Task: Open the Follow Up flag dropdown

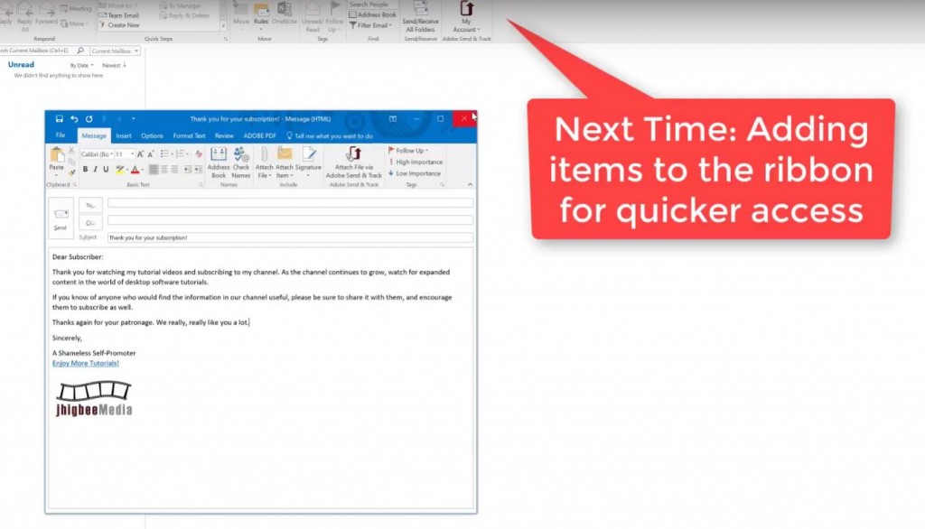Action: coord(408,151)
